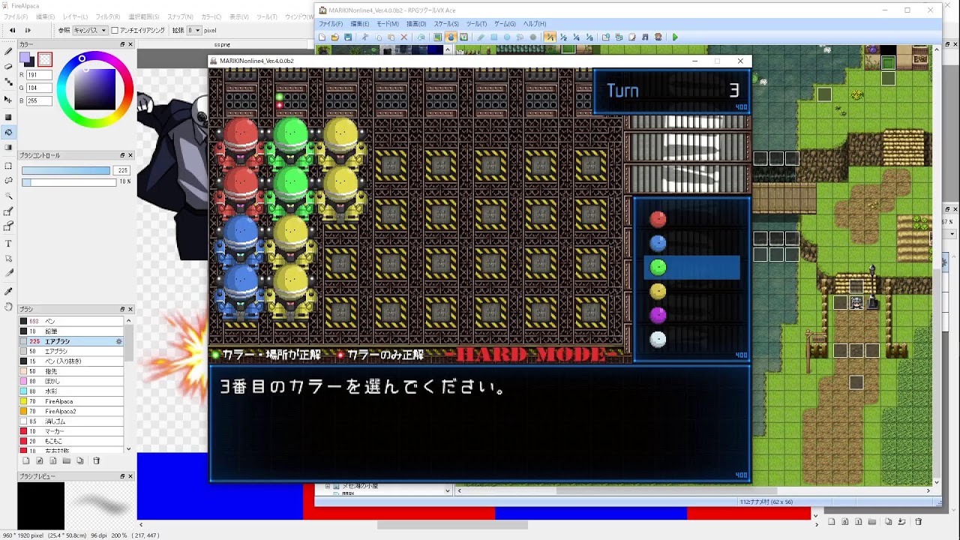Open project icon in RPG Maker toolbar
Image resolution: width=960 pixels, height=540 pixels.
click(x=335, y=37)
